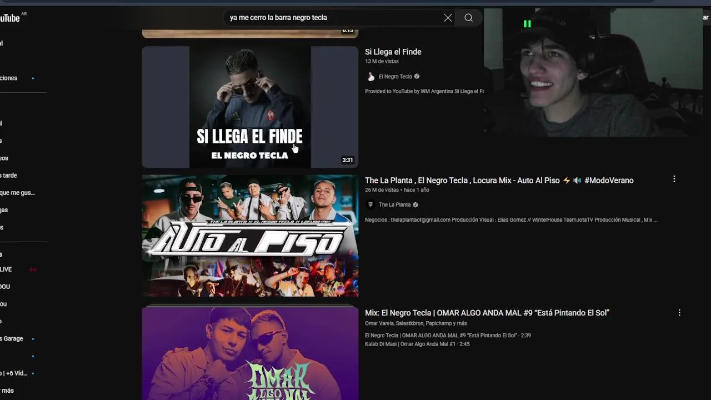Go to The La Planta channel name
This screenshot has height=400, width=711.
coord(394,205)
